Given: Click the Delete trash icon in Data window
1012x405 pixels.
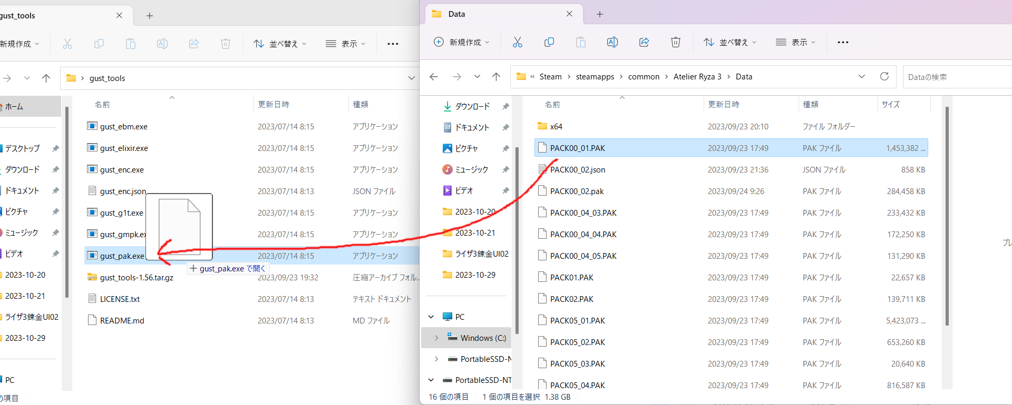Looking at the screenshot, I should coord(675,42).
